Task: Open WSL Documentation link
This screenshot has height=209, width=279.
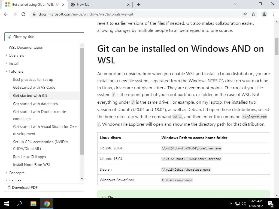Action: (26, 47)
